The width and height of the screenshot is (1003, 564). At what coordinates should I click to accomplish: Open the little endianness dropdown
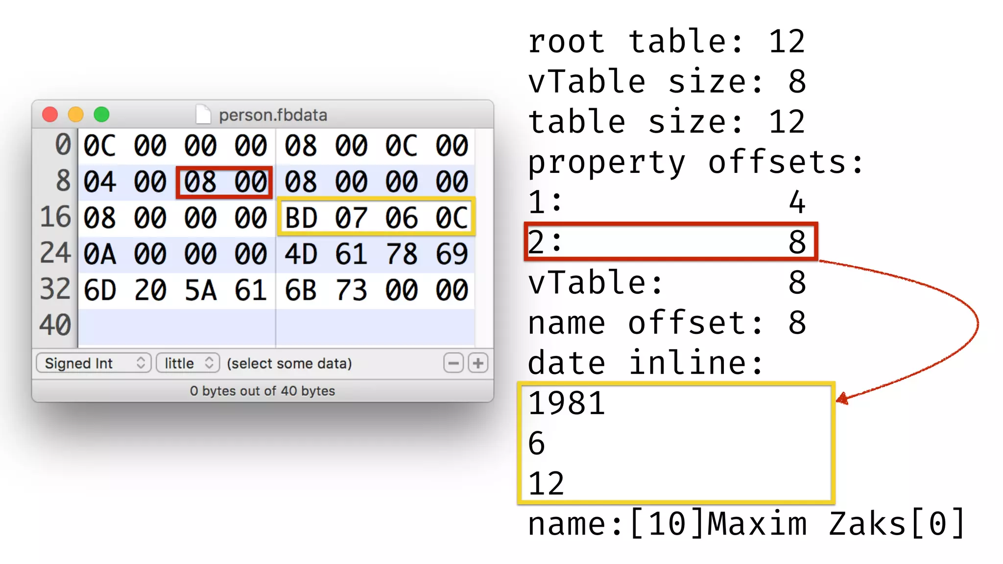click(x=188, y=363)
